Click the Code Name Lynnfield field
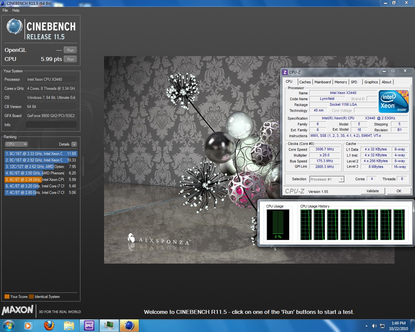This screenshot has width=415, height=332. (x=327, y=99)
